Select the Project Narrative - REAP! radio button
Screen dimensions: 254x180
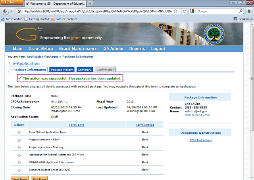[19, 140]
